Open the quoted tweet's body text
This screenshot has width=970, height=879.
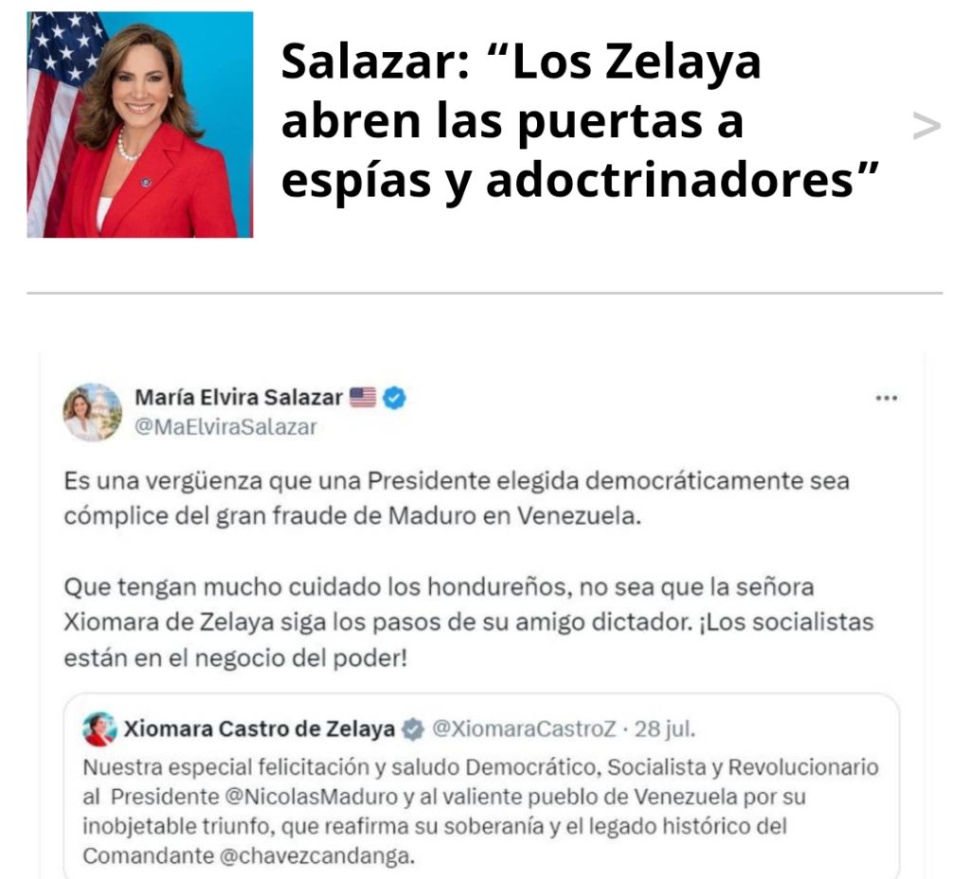480,812
